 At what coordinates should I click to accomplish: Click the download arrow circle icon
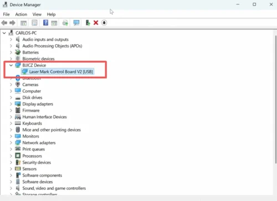tap(104, 23)
